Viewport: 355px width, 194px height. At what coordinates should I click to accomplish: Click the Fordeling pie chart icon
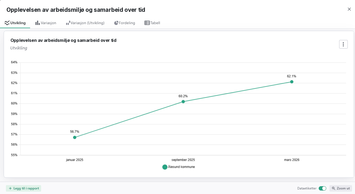coord(116,23)
